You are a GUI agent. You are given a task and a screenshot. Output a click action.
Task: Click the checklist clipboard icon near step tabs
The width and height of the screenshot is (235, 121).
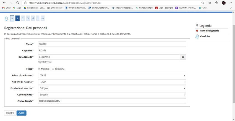(x=6, y=19)
